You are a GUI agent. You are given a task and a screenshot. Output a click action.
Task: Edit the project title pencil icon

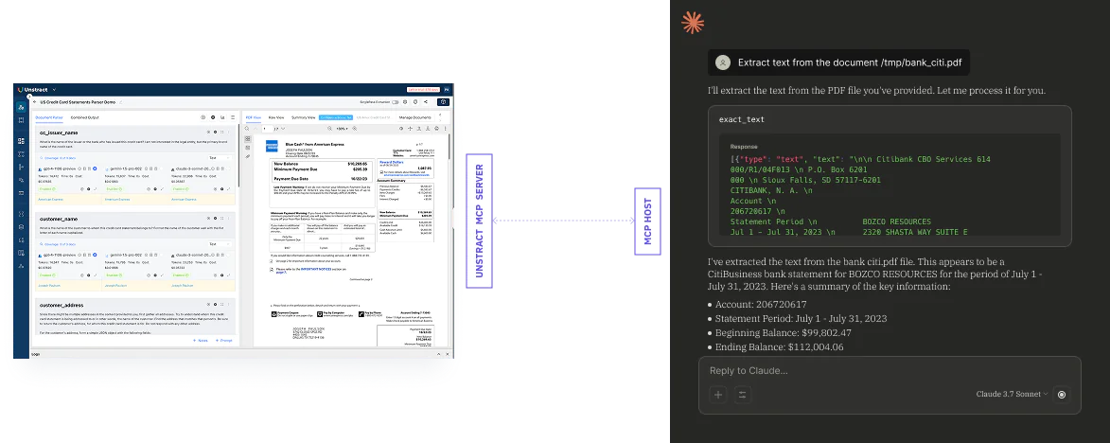pyautogui.click(x=121, y=102)
